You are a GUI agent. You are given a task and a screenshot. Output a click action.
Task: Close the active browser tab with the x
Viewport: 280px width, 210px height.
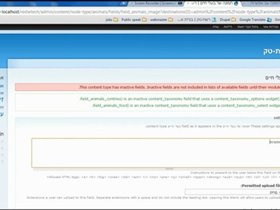188,3
